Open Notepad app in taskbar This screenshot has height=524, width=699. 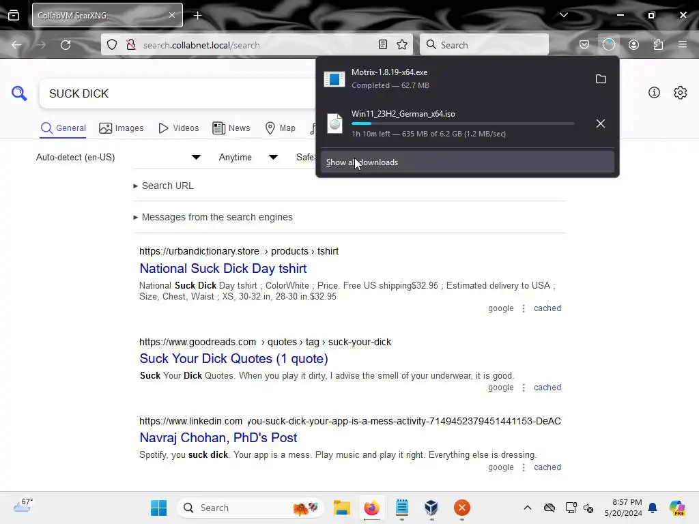401,508
